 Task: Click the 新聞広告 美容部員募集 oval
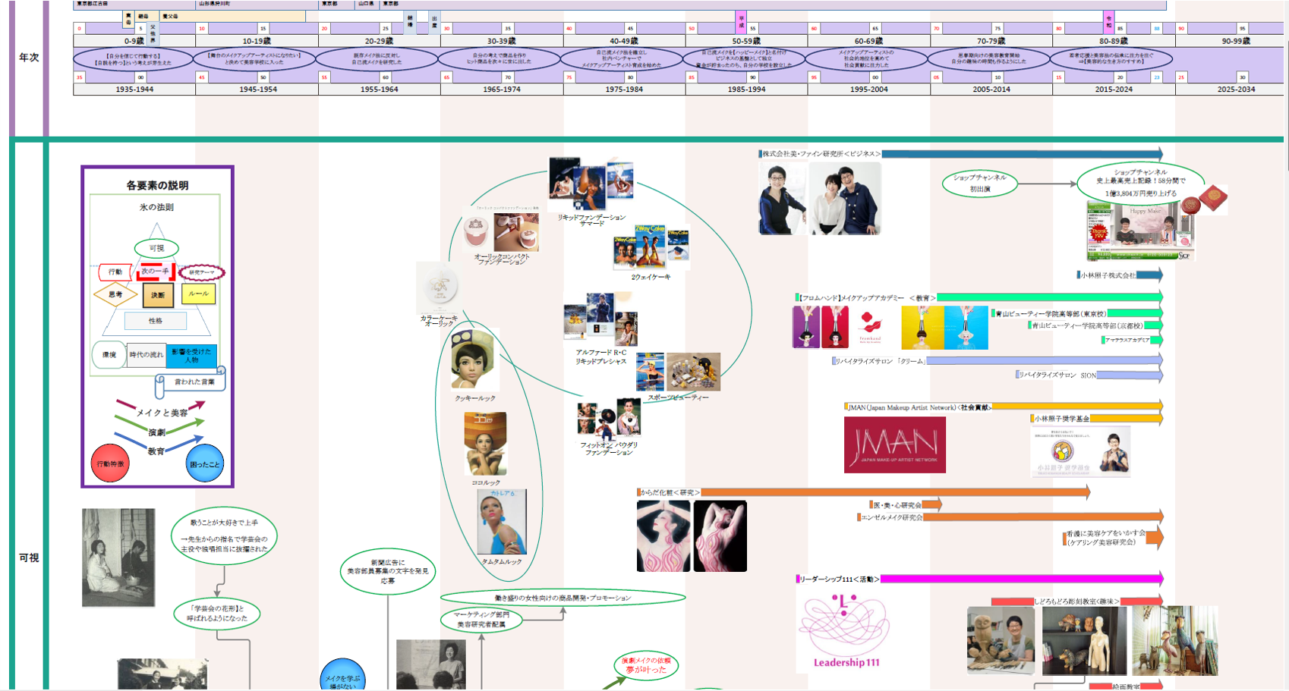tap(387, 571)
